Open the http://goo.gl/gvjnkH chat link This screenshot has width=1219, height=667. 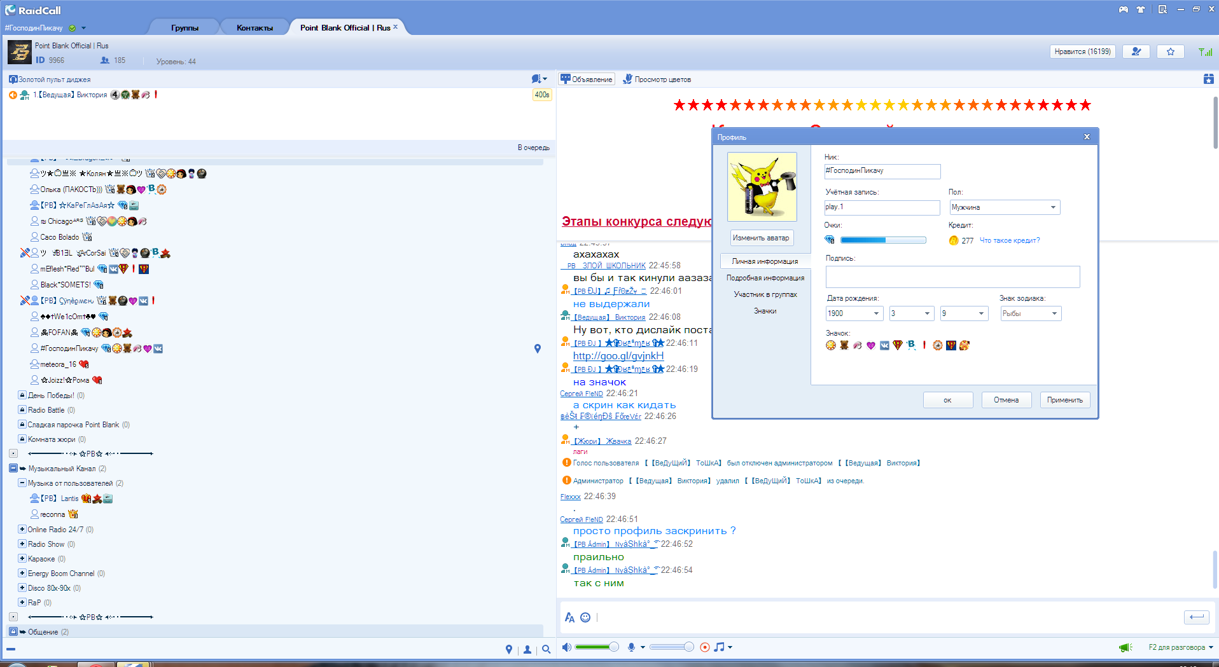618,356
